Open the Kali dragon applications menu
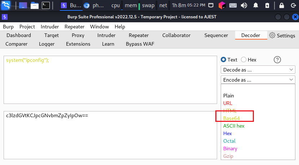The width and height of the screenshot is (299, 165). (x=5, y=5)
